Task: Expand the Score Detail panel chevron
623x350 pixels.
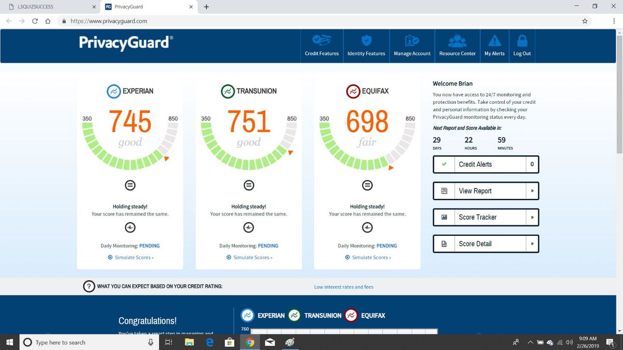Action: 531,244
